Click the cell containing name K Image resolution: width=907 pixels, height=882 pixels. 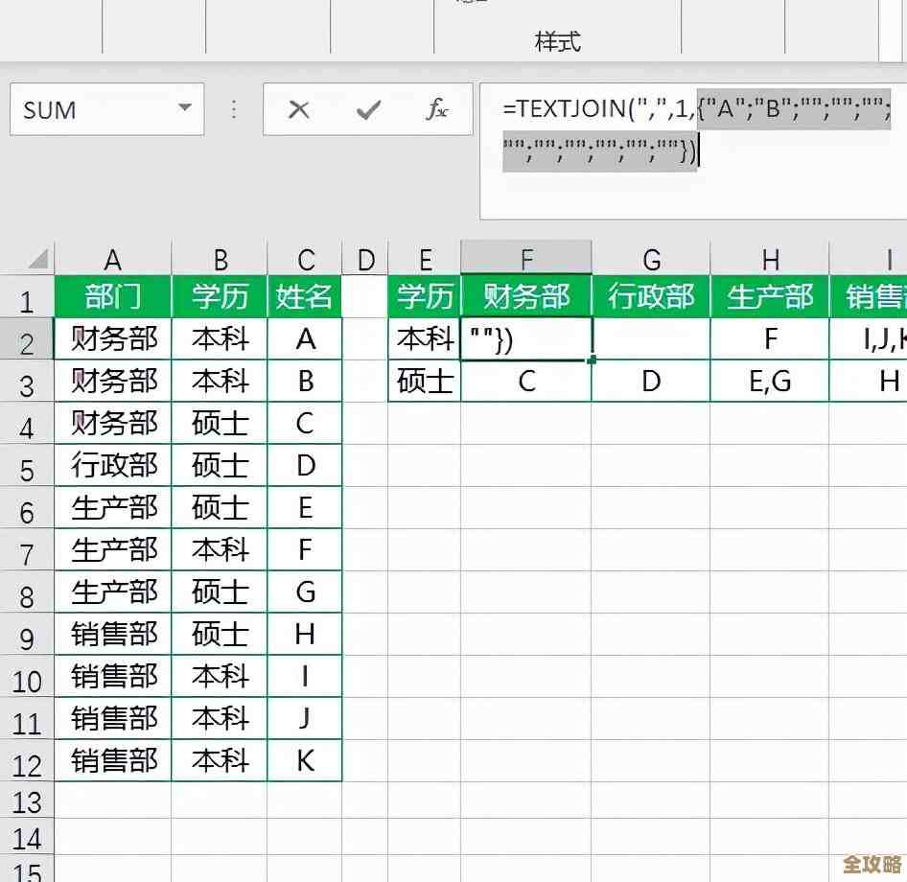[304, 759]
